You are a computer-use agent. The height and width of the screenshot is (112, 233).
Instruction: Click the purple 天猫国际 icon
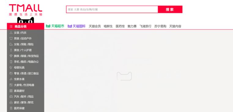pyautogui.click(x=70, y=26)
